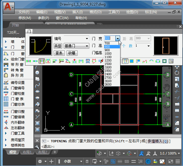Expand the 房间屋顶 section

(x=6, y=140)
